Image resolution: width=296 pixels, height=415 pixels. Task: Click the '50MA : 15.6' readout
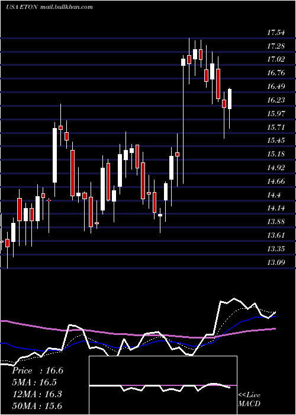pos(37,406)
